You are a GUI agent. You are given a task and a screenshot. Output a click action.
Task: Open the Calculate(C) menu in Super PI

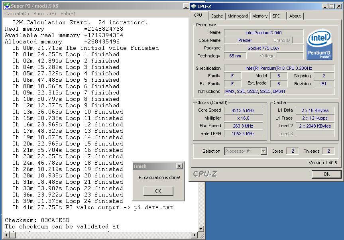click(17, 14)
